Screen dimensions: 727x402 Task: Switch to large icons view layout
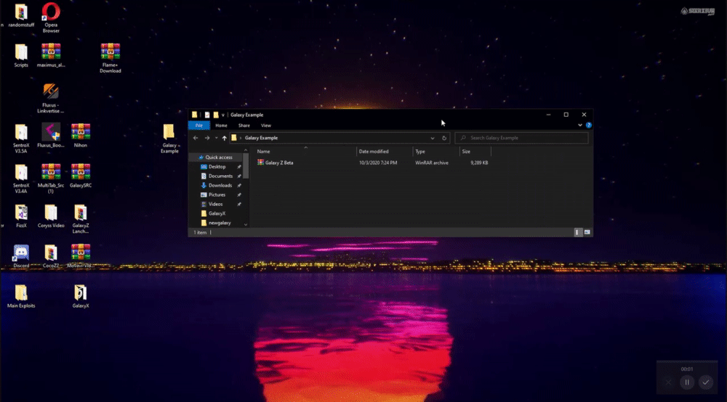point(587,232)
